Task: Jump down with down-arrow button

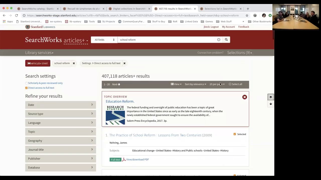Action: [271, 104]
